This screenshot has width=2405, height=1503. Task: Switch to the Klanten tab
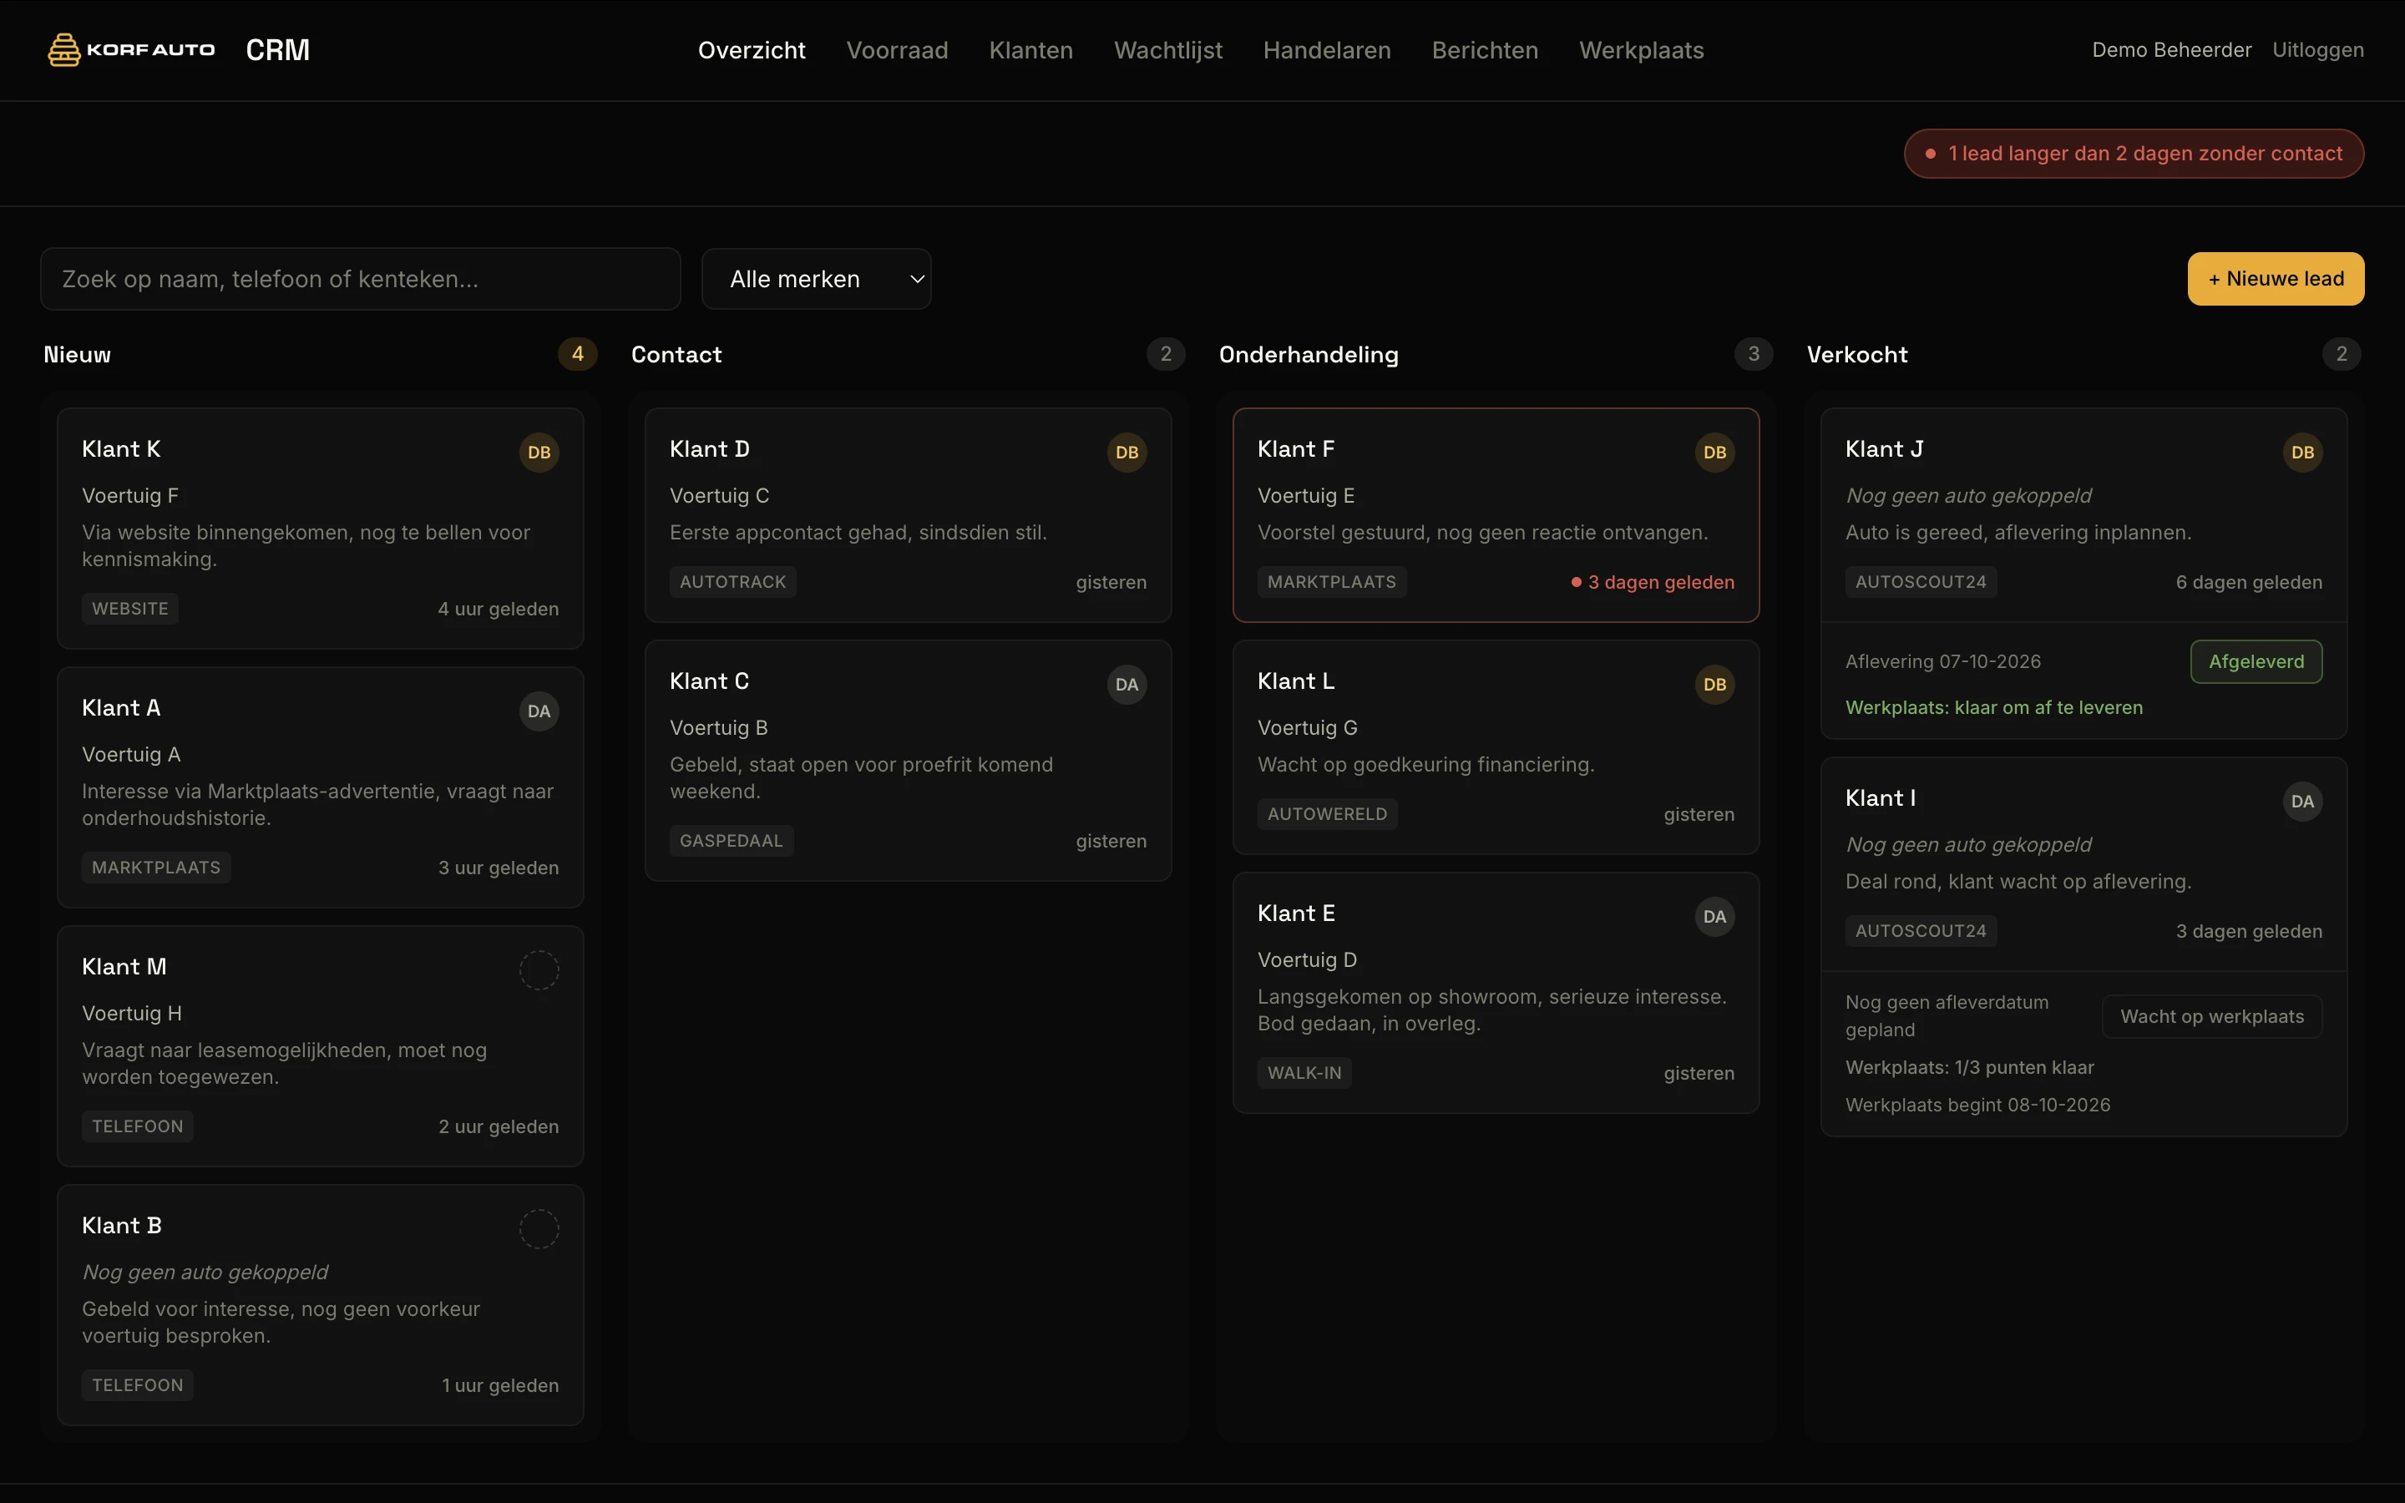coord(1030,50)
